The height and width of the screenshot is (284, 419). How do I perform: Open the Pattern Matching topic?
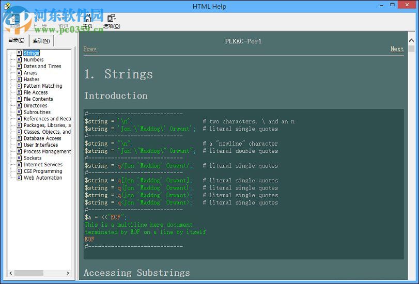(x=43, y=86)
